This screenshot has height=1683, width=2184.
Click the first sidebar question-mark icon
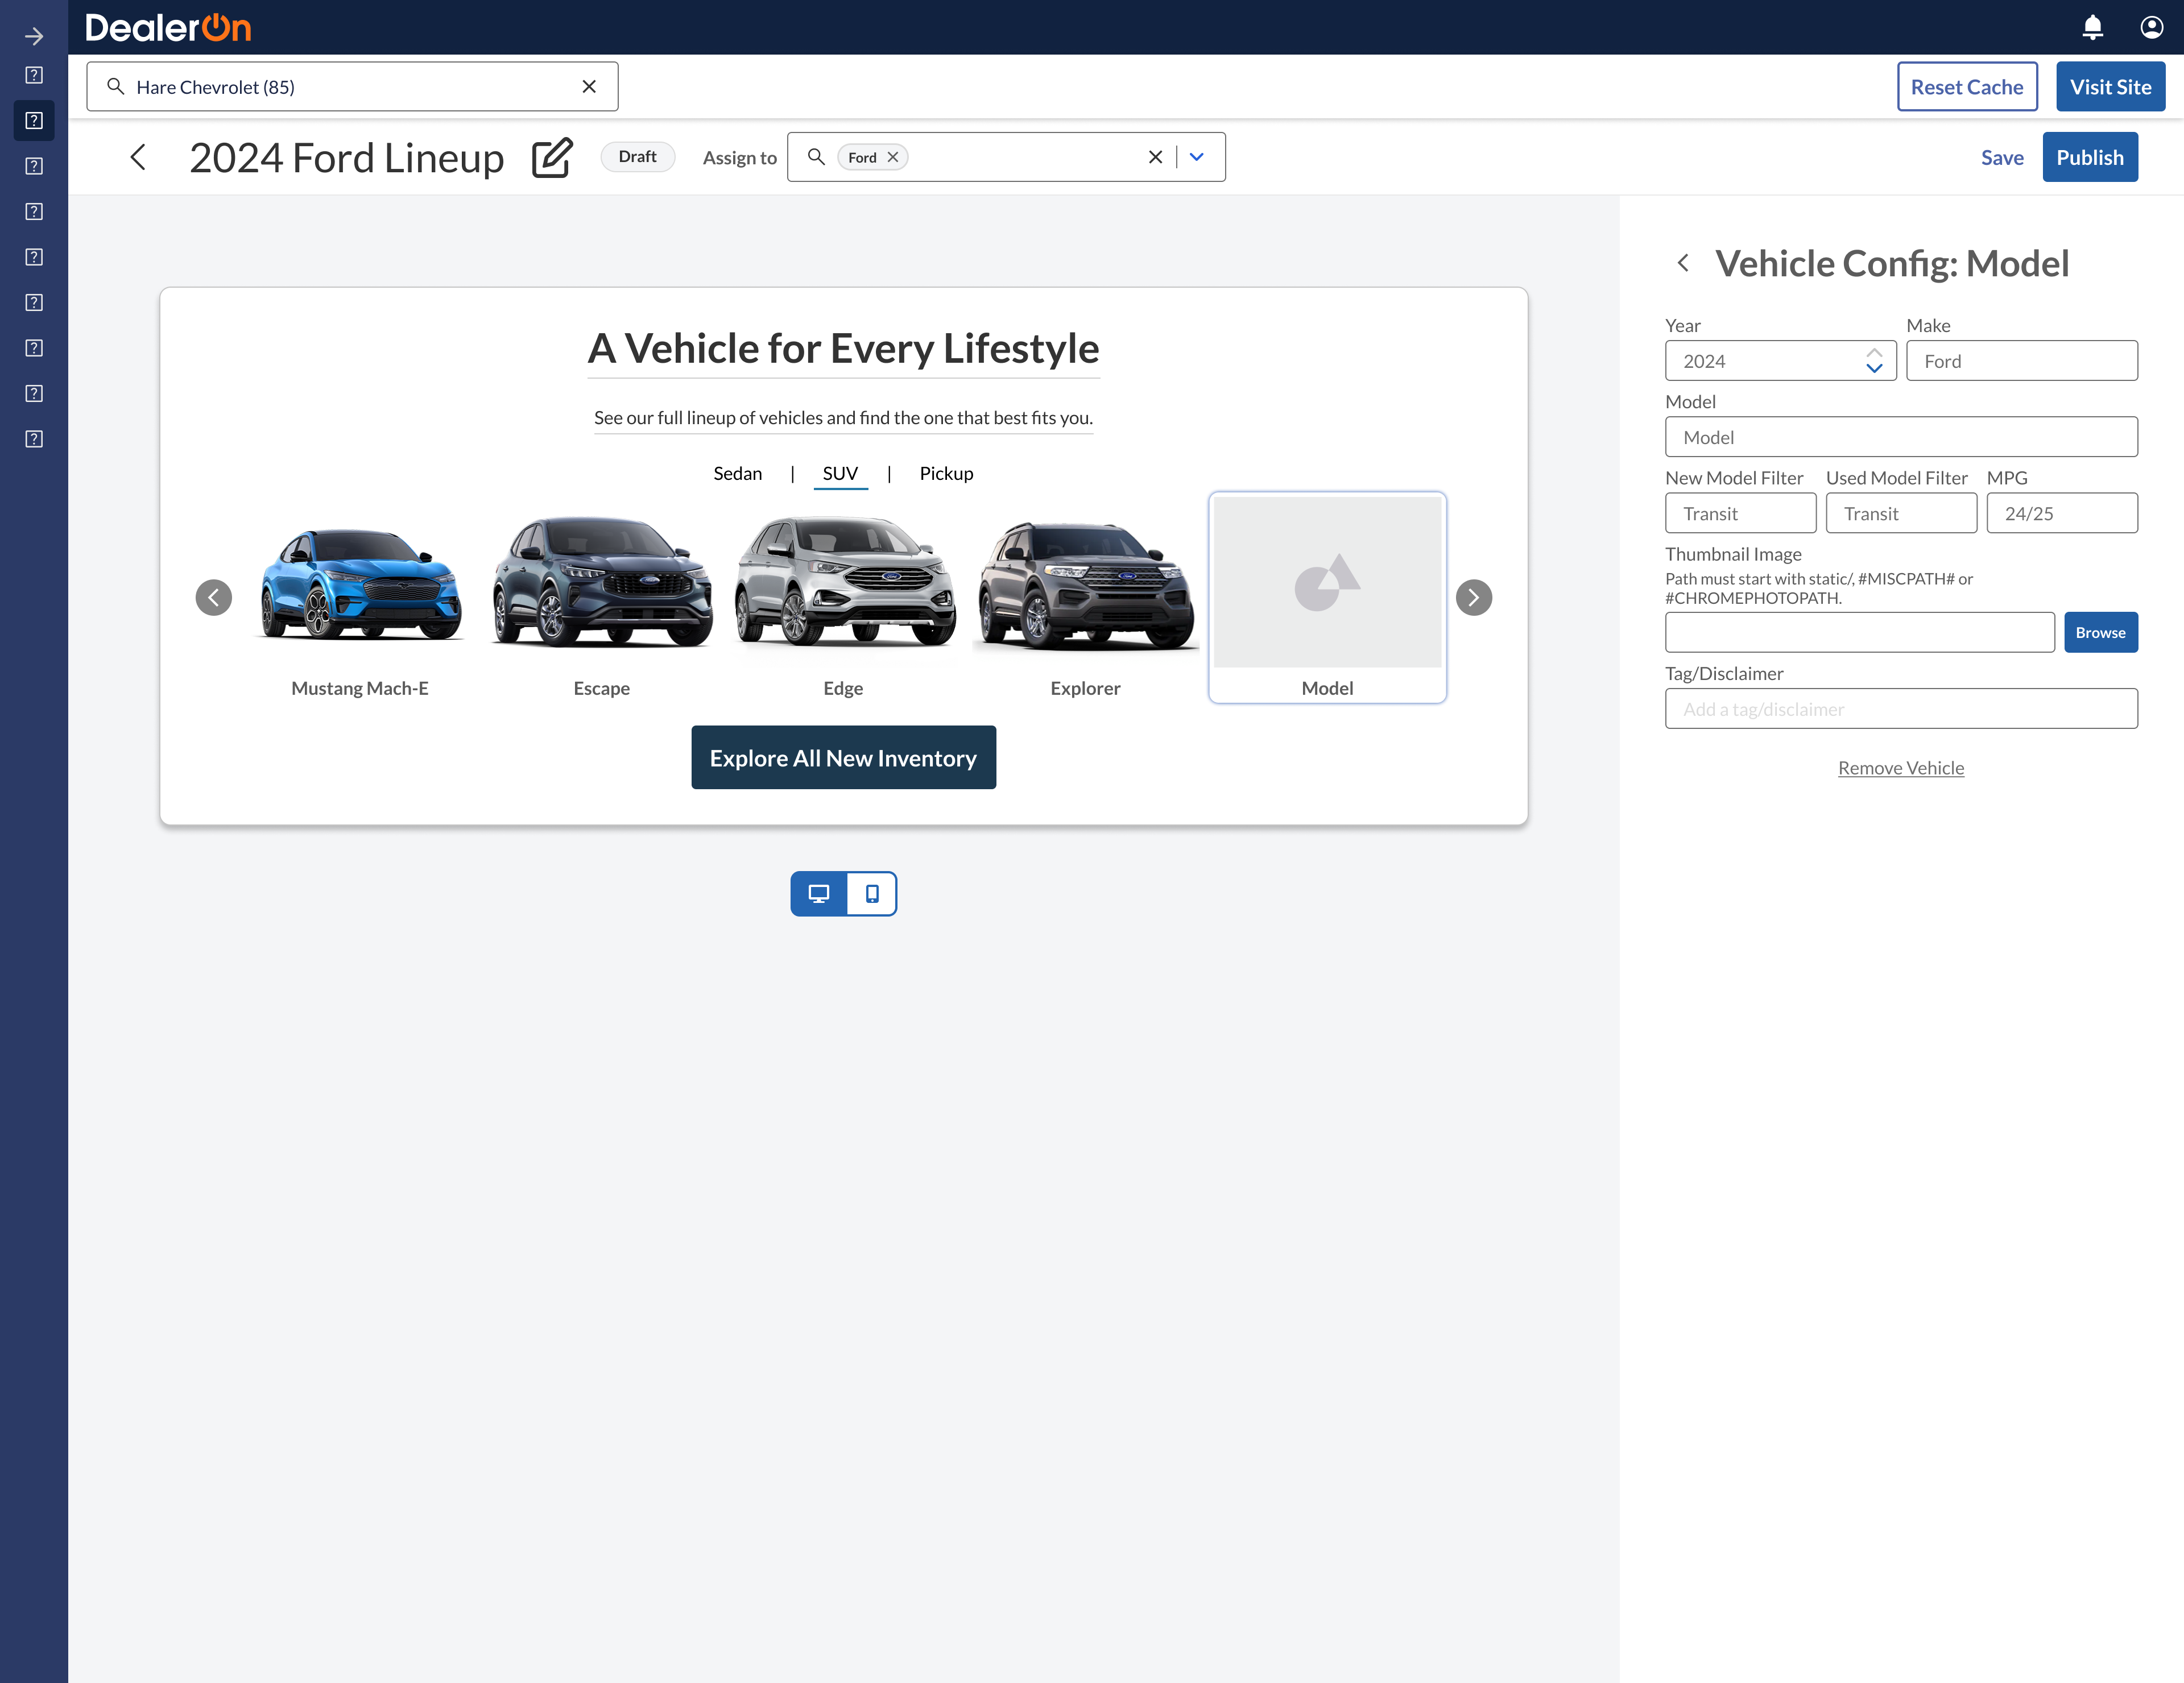[x=34, y=75]
